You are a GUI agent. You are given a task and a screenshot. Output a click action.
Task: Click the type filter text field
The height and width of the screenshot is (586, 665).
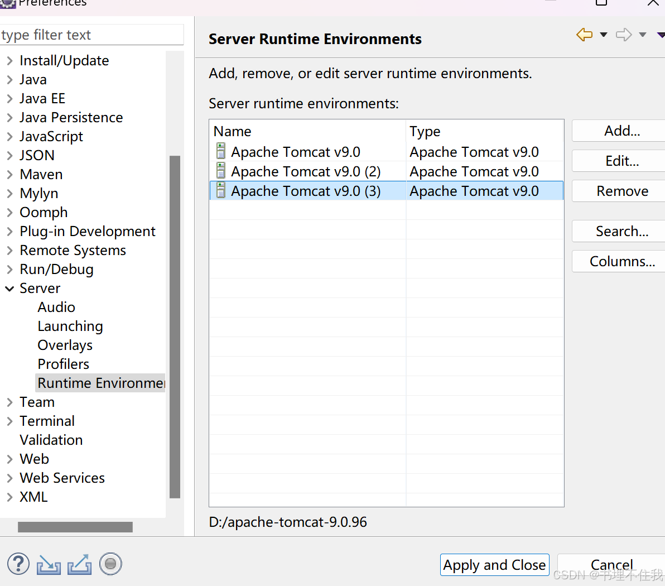click(91, 35)
